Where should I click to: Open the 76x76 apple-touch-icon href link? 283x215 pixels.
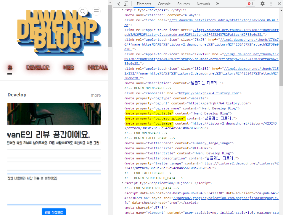pyautogui.click(x=201, y=44)
